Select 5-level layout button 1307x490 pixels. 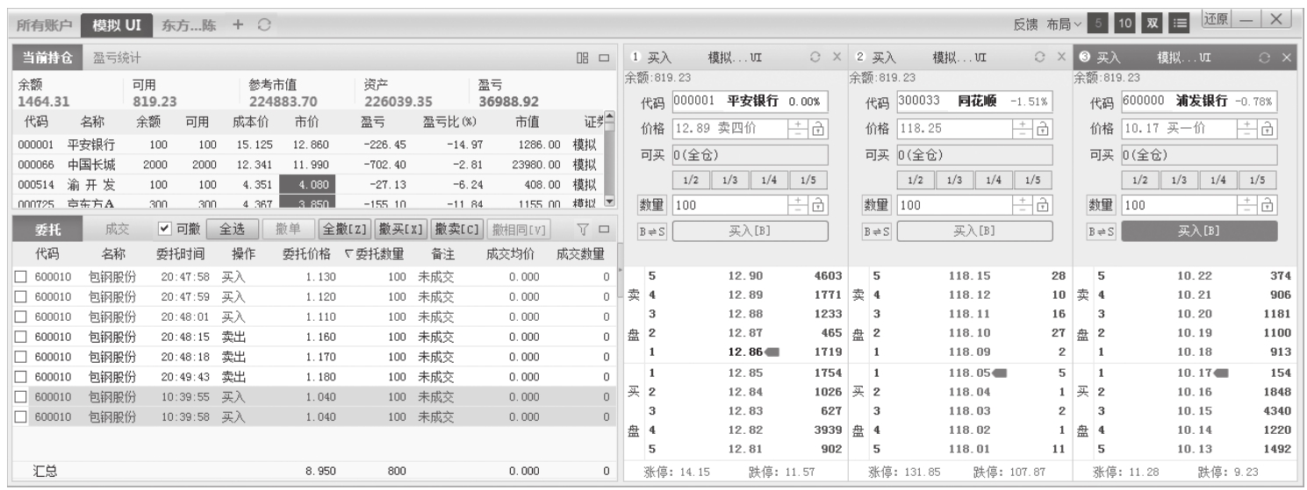(x=1097, y=23)
